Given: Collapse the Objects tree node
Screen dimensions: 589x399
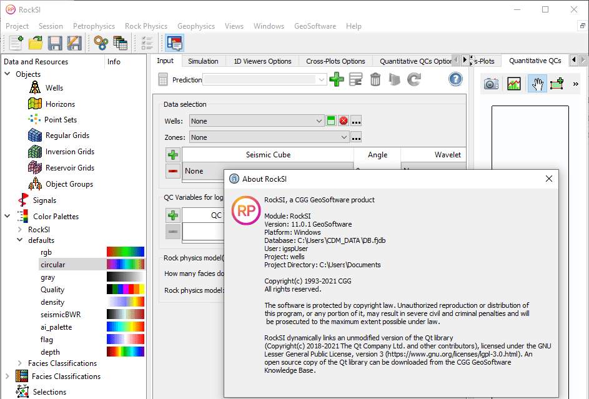Looking at the screenshot, I should click(x=7, y=74).
